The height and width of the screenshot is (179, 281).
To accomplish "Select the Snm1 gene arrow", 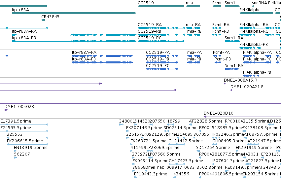I will [x=232, y=6].
